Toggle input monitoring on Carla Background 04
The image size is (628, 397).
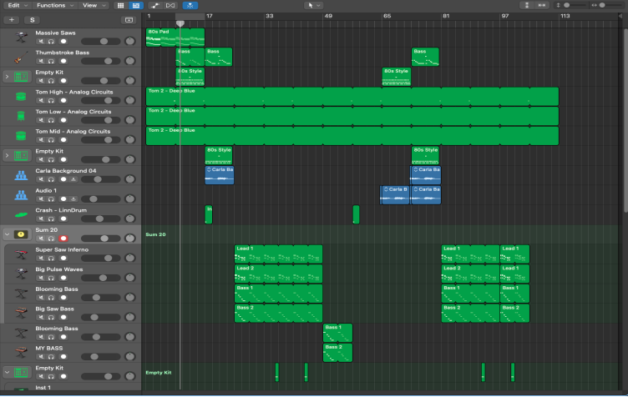pyautogui.click(x=73, y=179)
